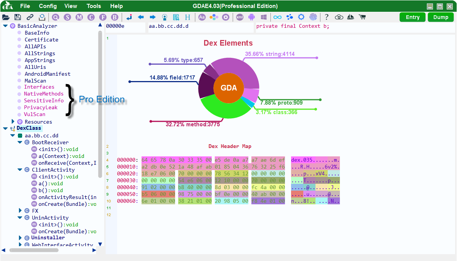Click the return/jump arrow icon with red dot
The height and width of the screenshot is (261, 457).
click(x=129, y=17)
